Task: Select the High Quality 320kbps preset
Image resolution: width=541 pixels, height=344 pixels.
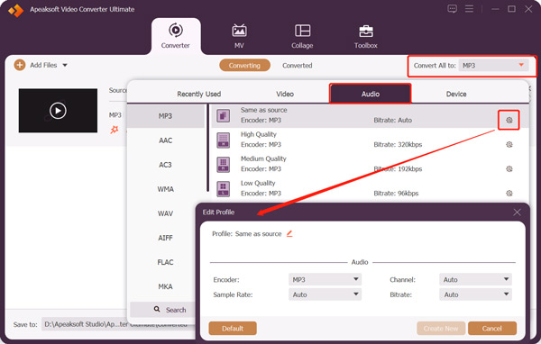Action: tap(370, 140)
